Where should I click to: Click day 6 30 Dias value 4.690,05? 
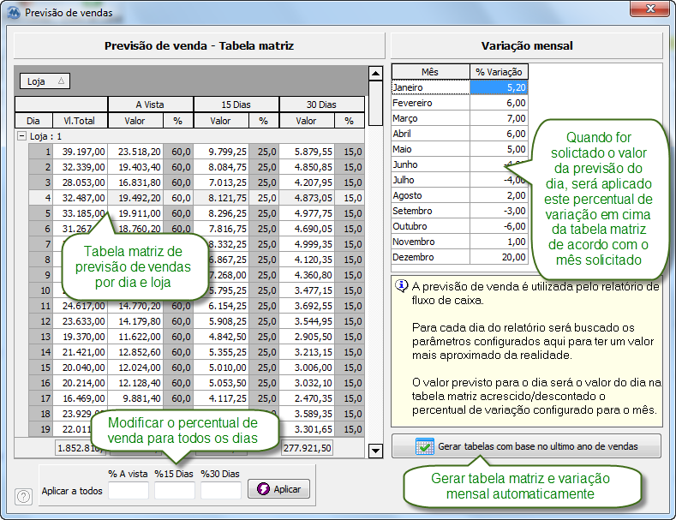307,229
